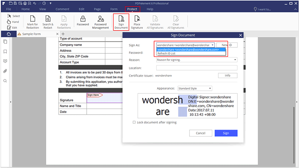Switch to the Comment tab
299x168 pixels.
point(62,9)
